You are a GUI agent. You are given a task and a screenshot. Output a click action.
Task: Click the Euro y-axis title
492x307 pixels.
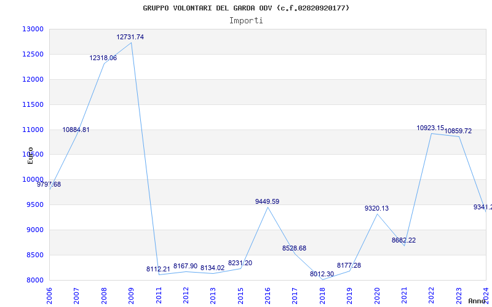pos(30,156)
